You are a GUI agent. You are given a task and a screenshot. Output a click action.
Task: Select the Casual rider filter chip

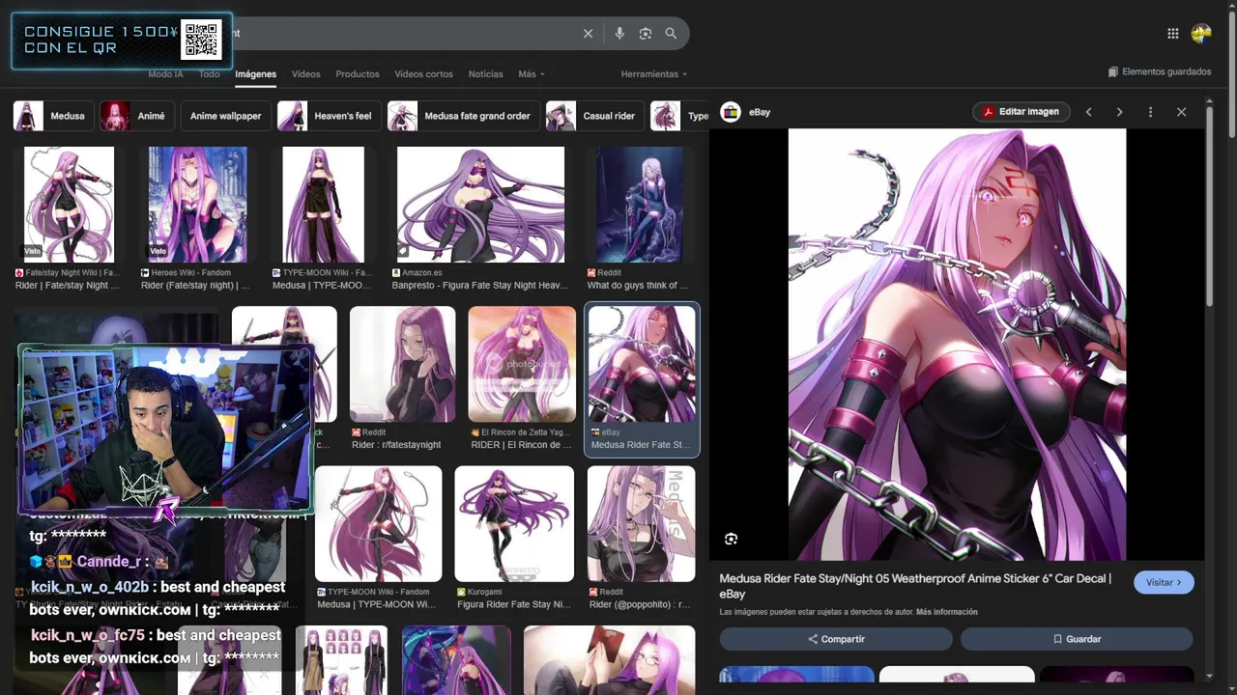coord(595,116)
